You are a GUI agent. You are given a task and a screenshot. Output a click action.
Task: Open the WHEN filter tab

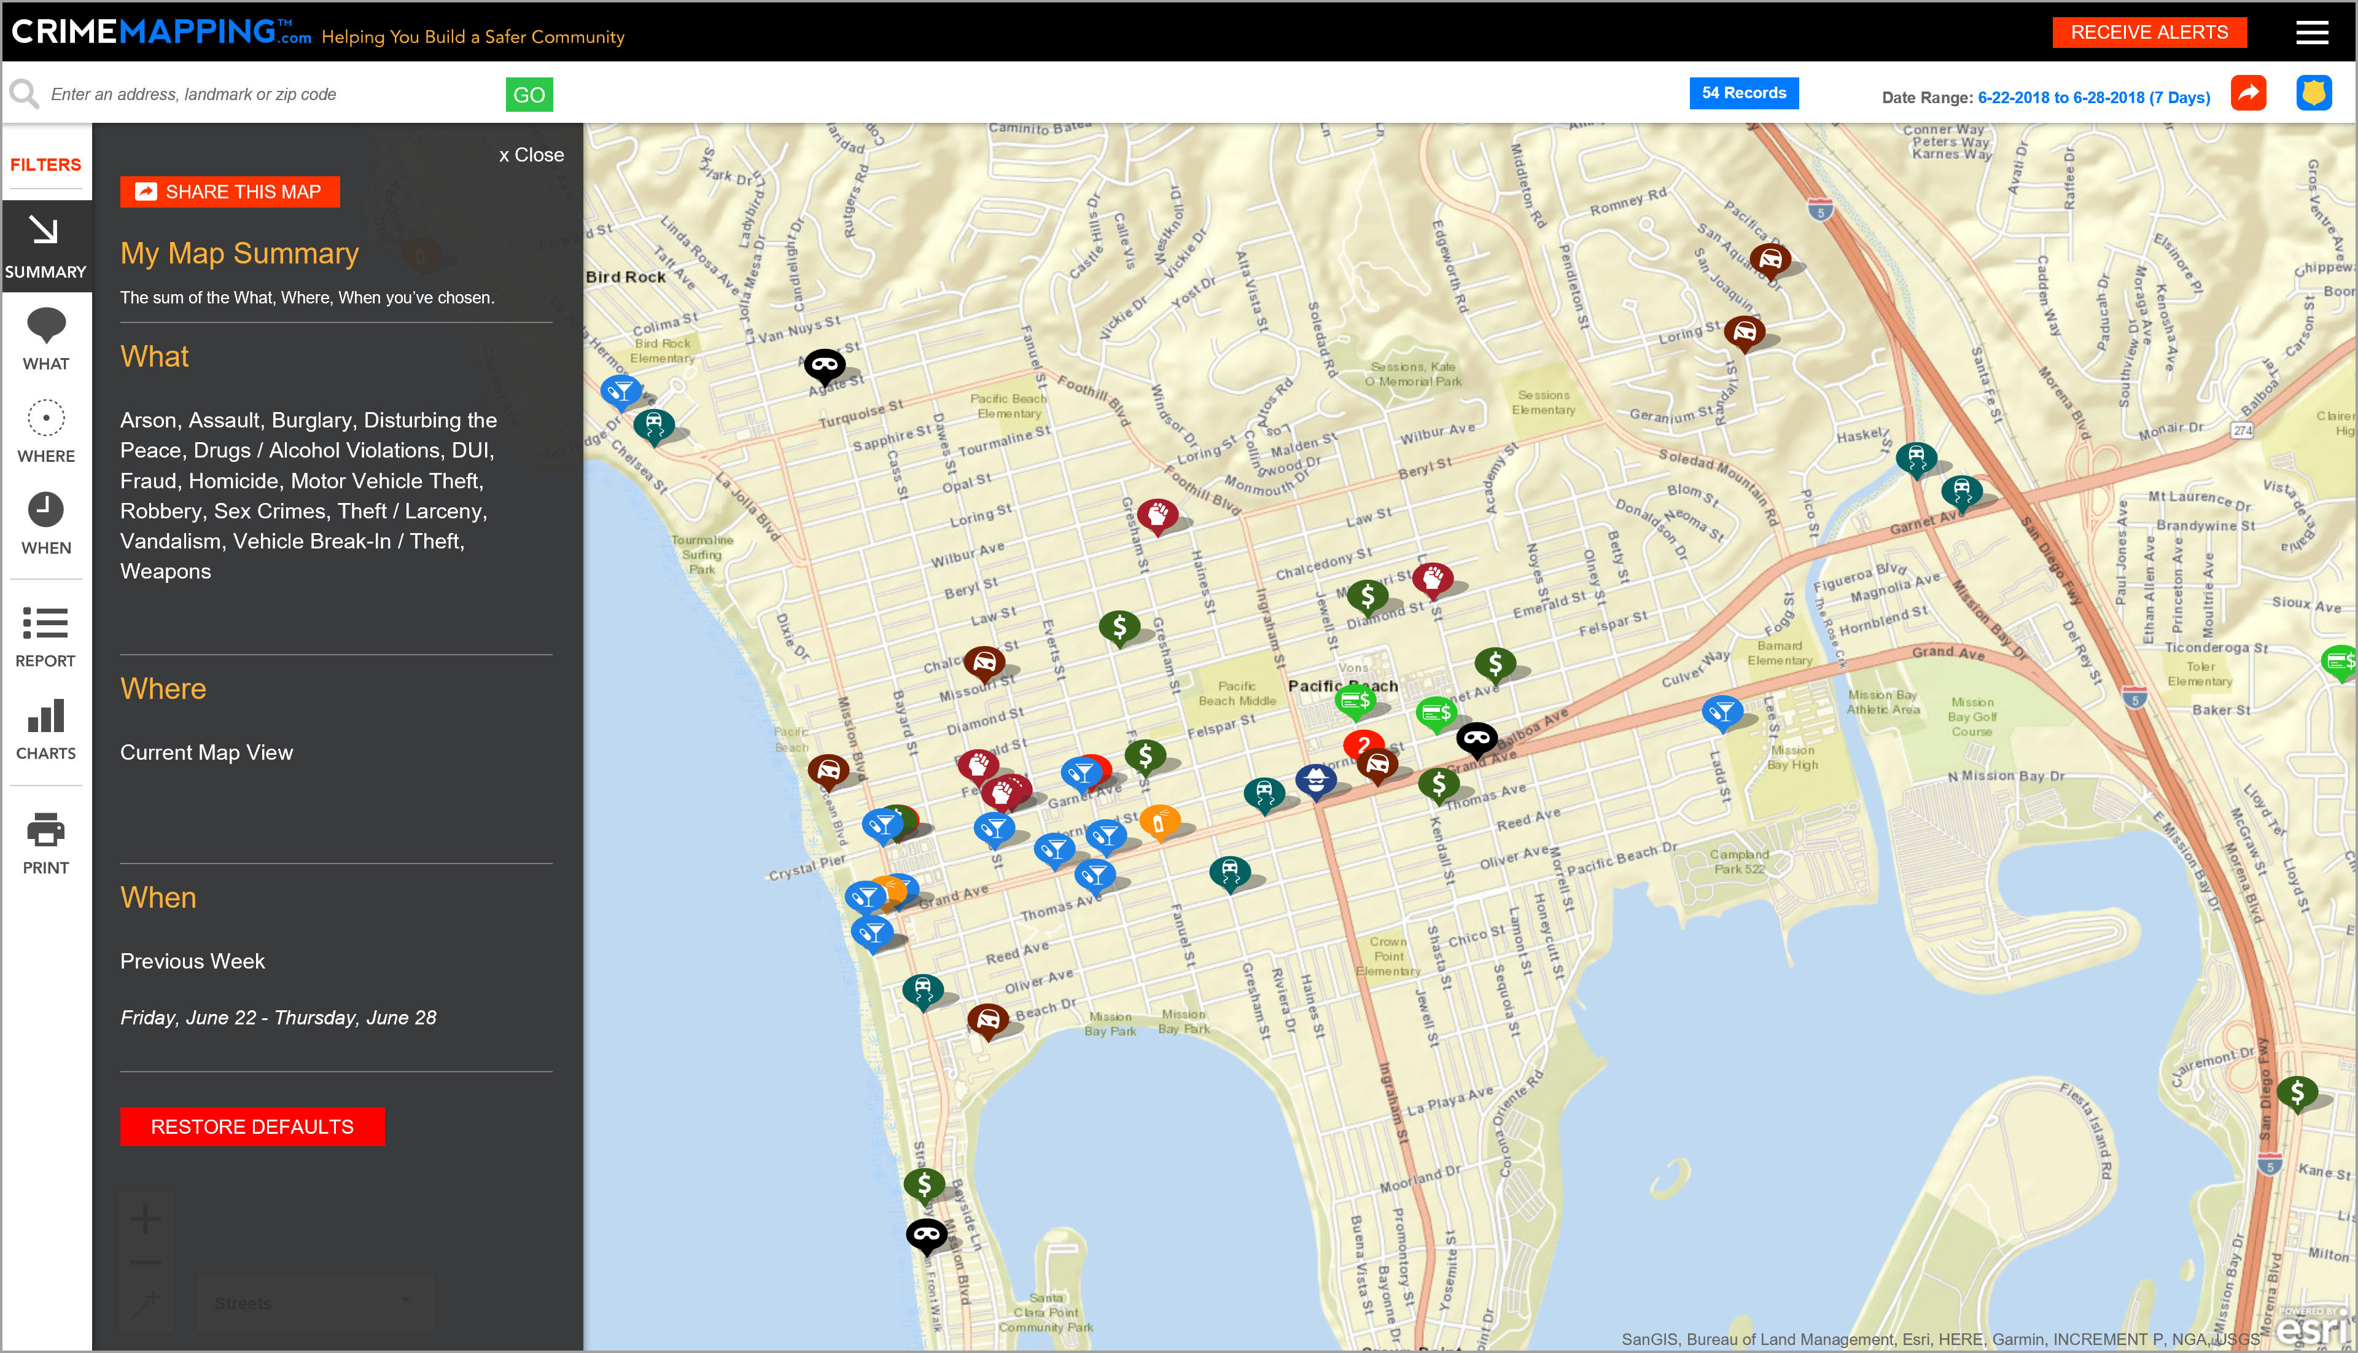[x=45, y=524]
